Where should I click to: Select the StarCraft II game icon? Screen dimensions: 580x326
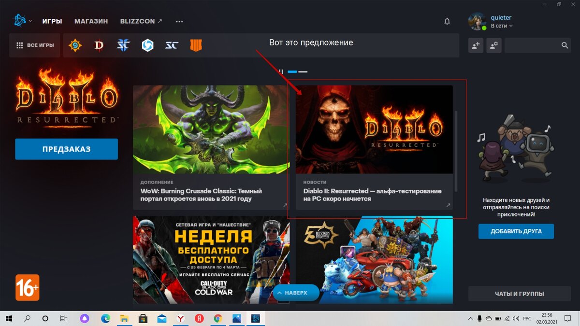point(123,45)
